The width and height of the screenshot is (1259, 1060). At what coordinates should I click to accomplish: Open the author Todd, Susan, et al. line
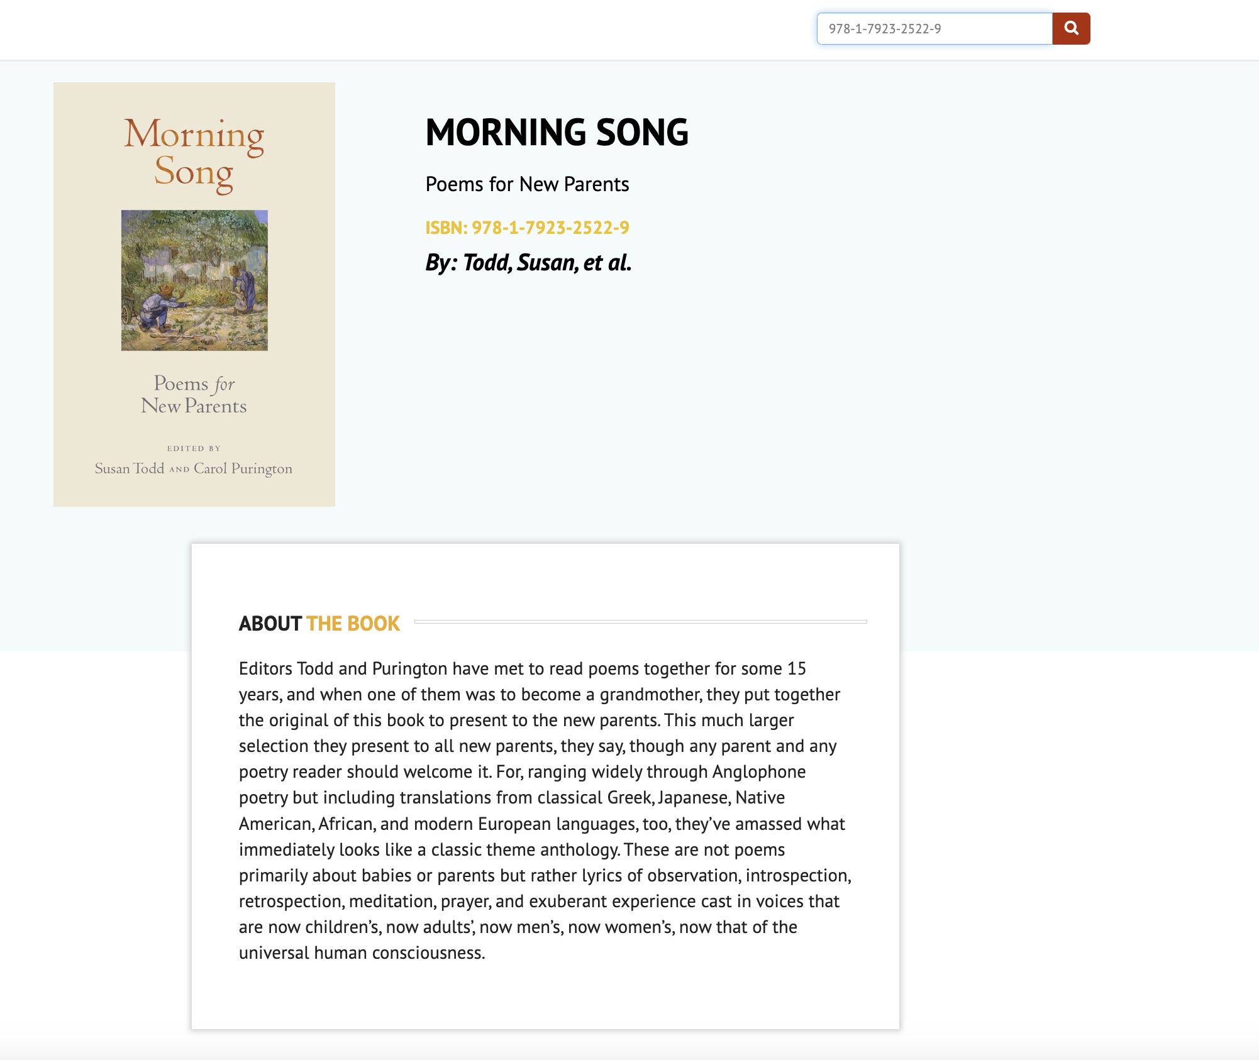point(528,263)
